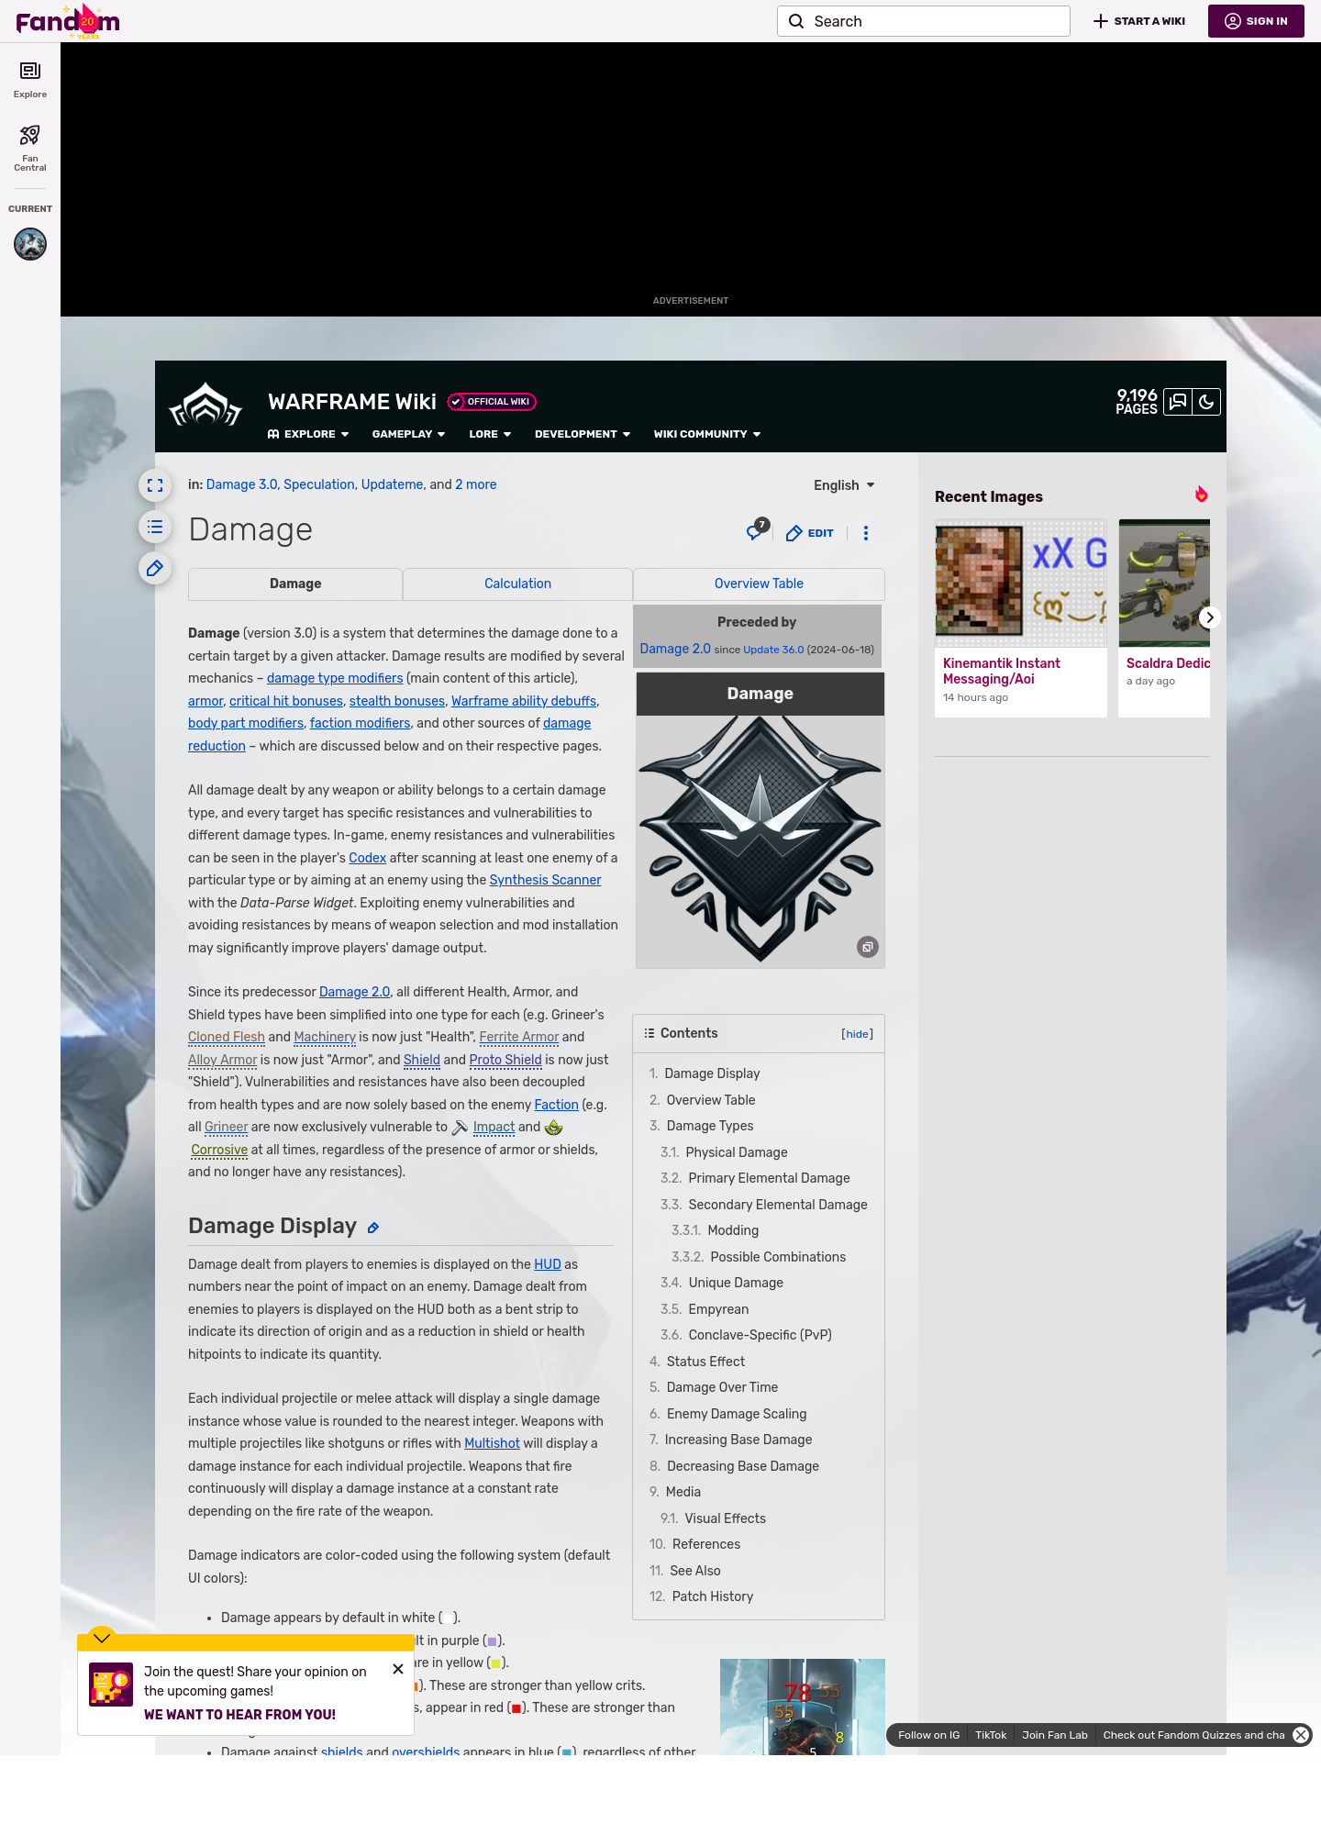This screenshot has width=1321, height=1835.
Task: Open the article comments bubble
Action: 757,531
